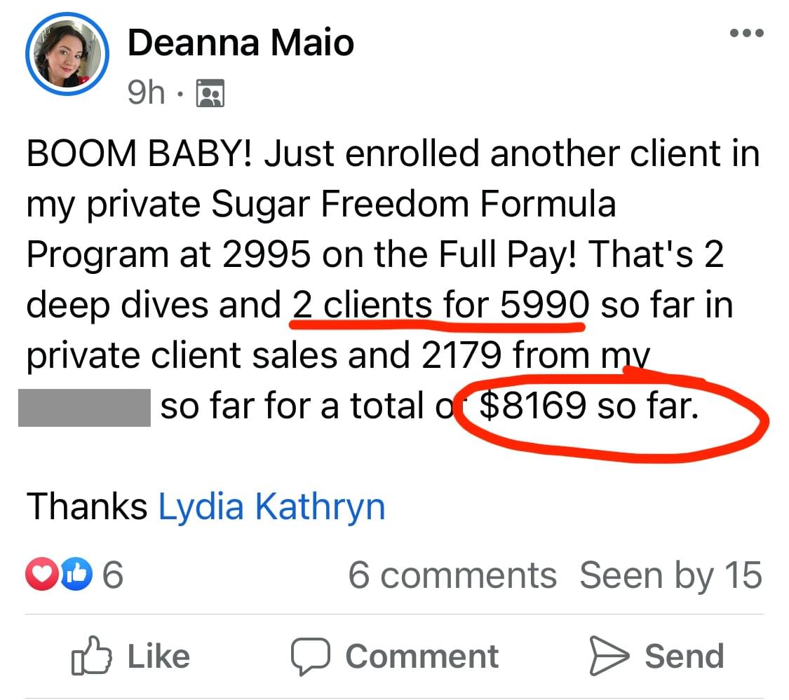View the 6 comments on the post
The width and height of the screenshot is (789, 700).
pyautogui.click(x=452, y=576)
